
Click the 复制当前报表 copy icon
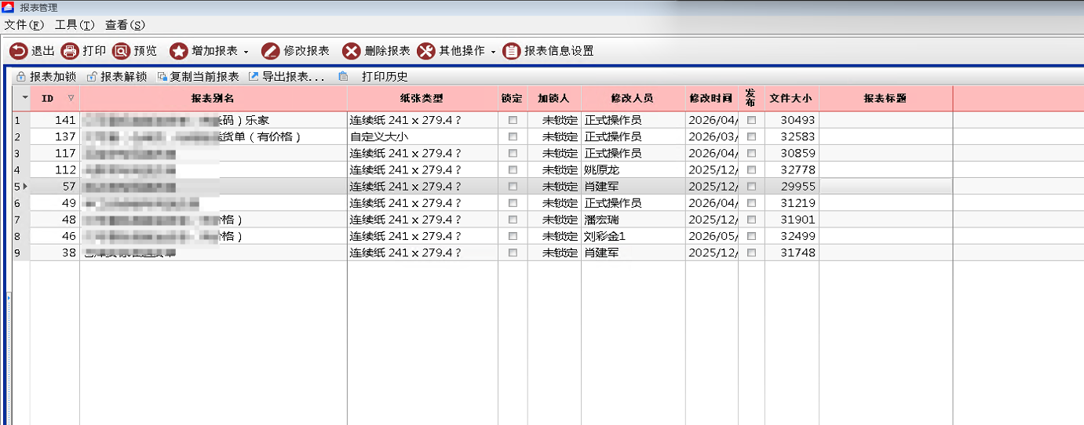162,77
